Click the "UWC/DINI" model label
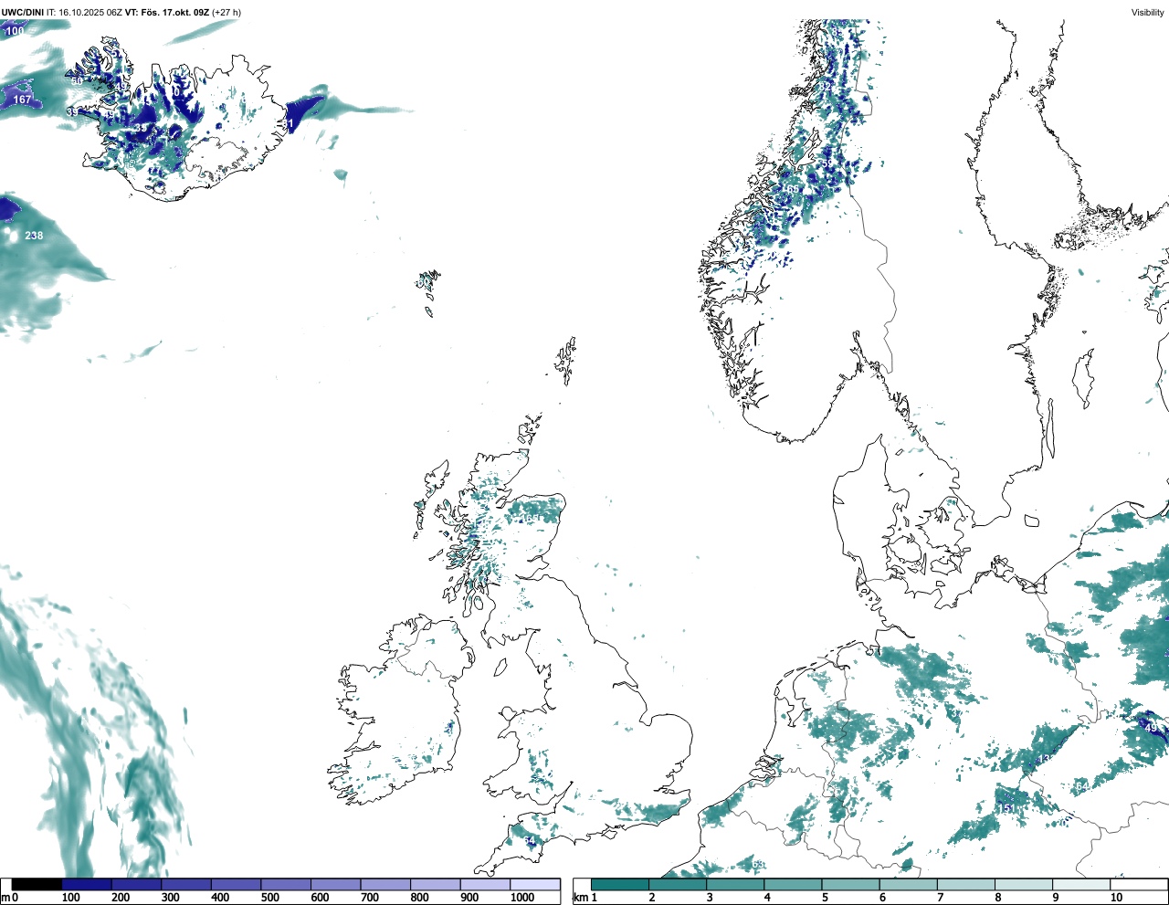Image resolution: width=1169 pixels, height=905 pixels. pos(23,13)
